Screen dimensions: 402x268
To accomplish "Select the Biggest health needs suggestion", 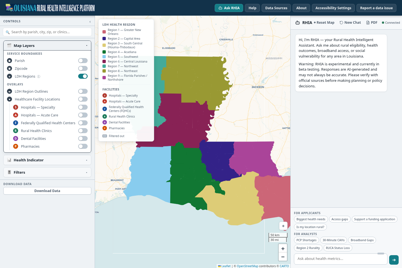I will [311, 219].
